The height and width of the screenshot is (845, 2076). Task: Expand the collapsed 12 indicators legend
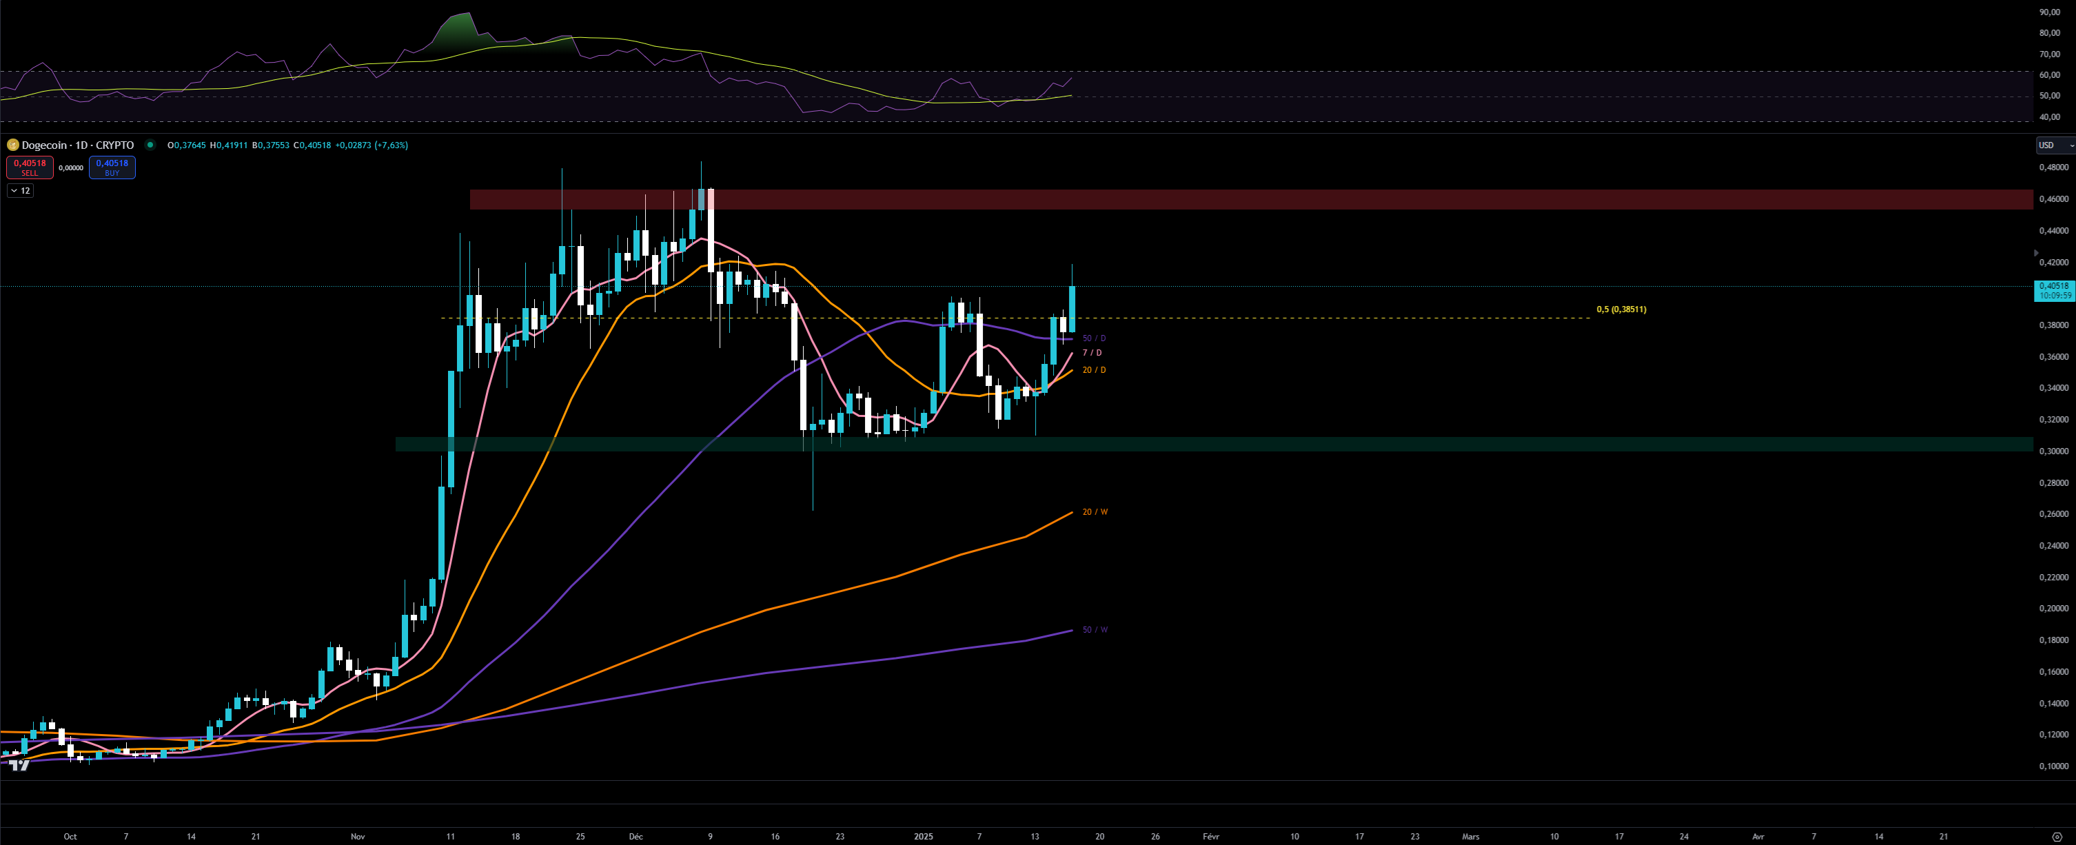(x=20, y=191)
